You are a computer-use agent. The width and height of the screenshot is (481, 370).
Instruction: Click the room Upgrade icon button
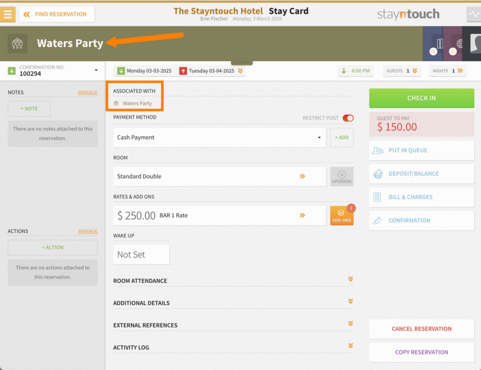[342, 177]
